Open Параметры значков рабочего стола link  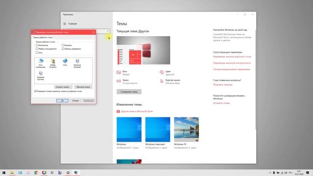(232, 57)
